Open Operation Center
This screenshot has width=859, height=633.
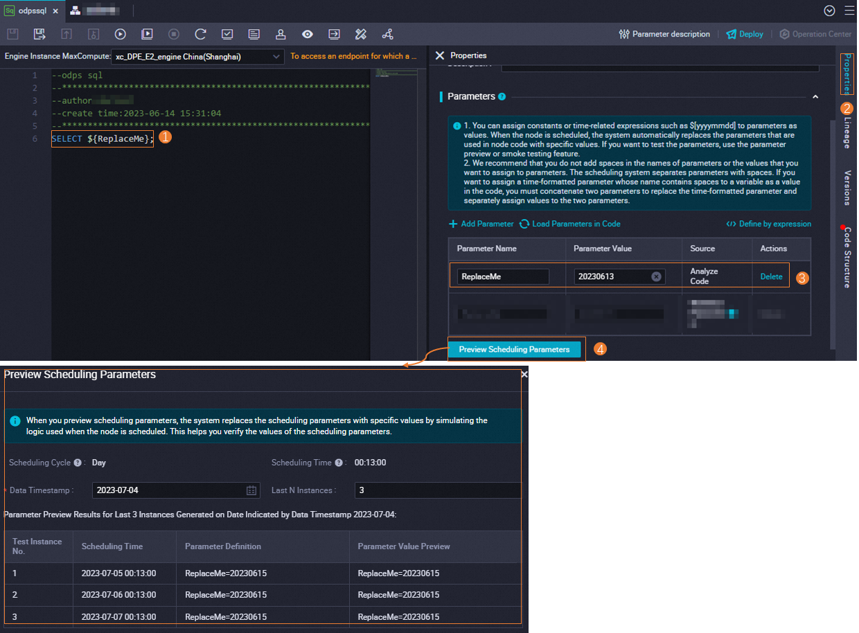click(x=815, y=34)
